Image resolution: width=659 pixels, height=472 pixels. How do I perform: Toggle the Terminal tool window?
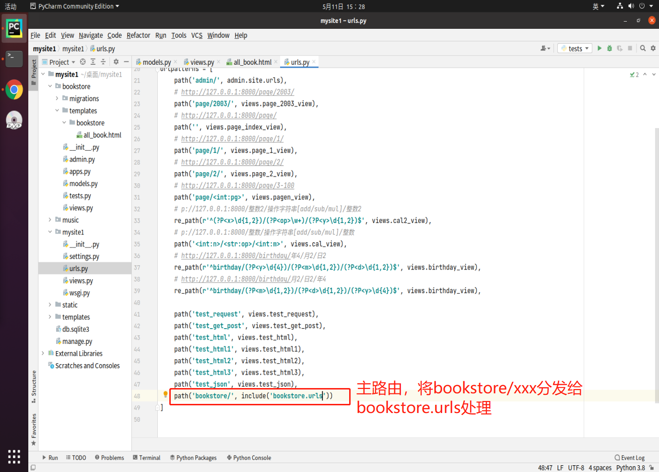pyautogui.click(x=146, y=458)
